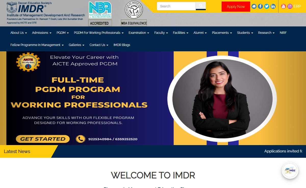
Task: Expand the Students menu
Action: 245,33
